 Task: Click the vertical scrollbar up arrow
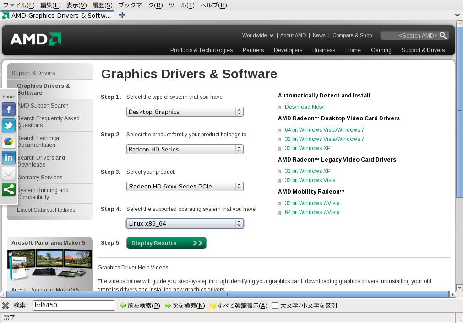click(x=459, y=23)
